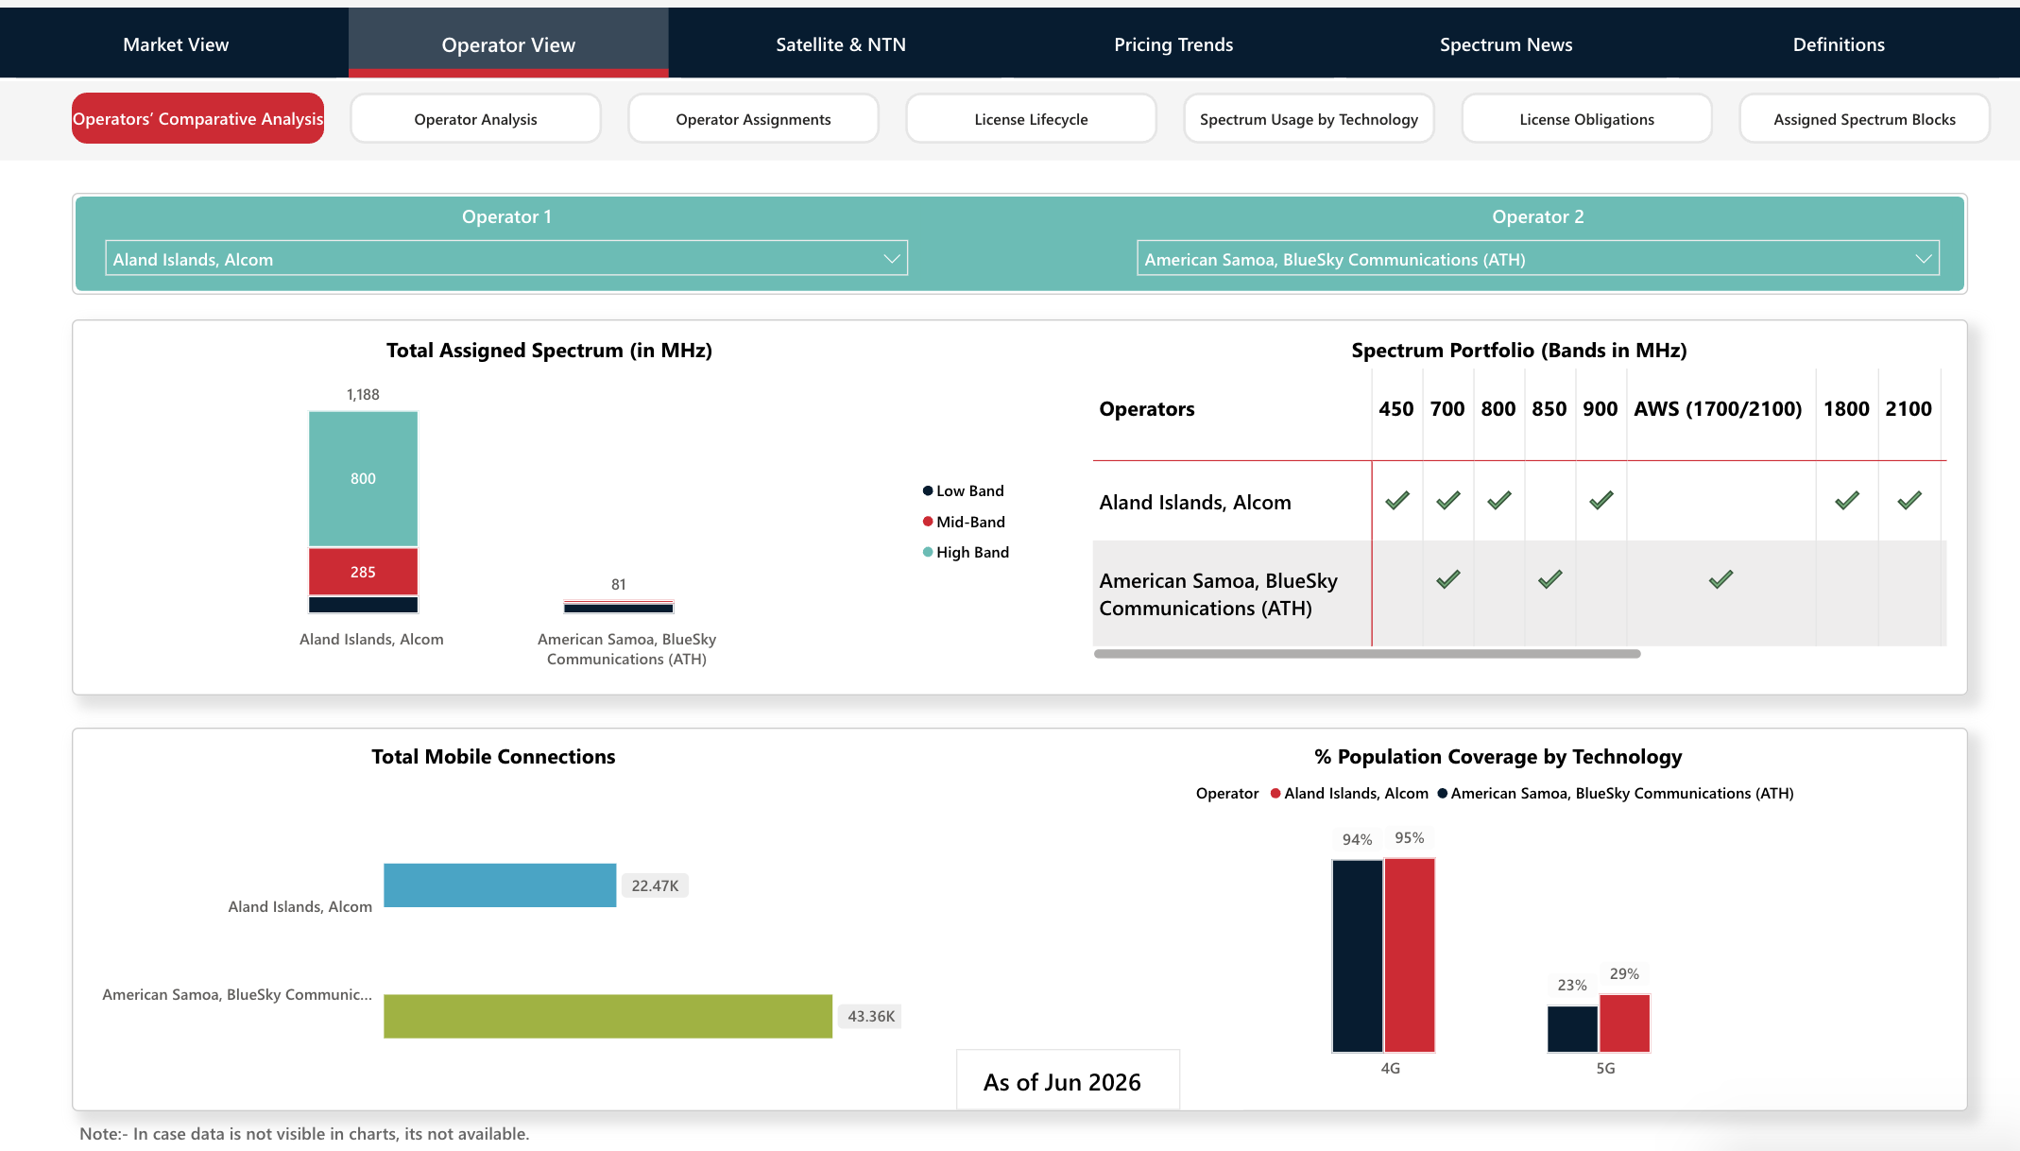Show the Definitions tab

pyautogui.click(x=1839, y=44)
